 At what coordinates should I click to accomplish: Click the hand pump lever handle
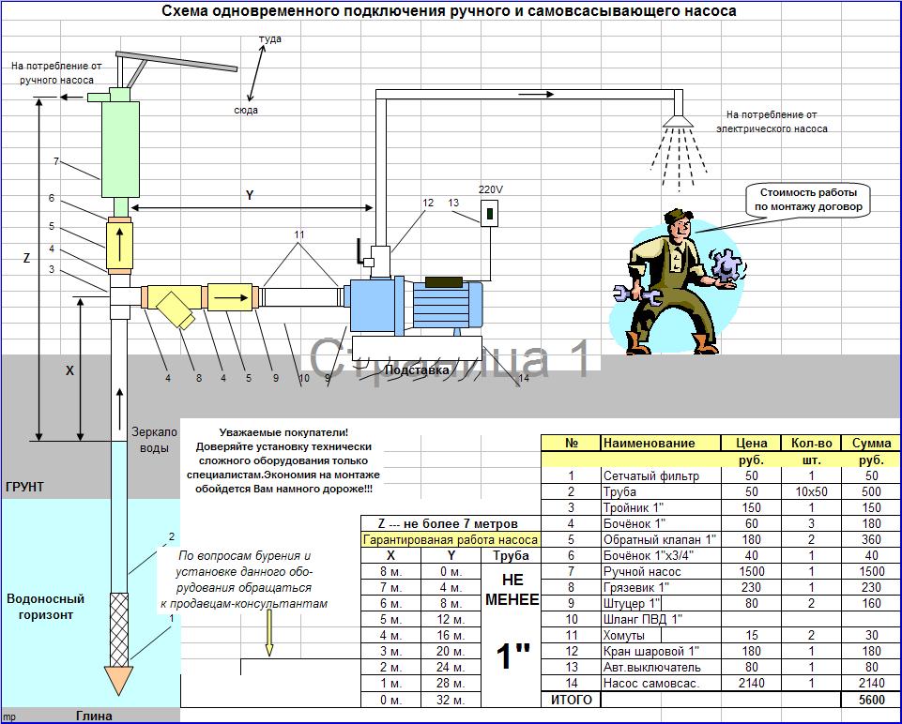click(x=176, y=62)
